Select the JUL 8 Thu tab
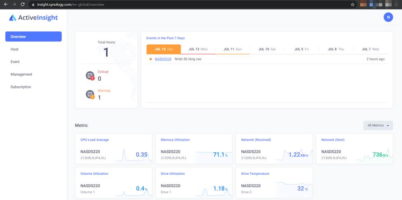This screenshot has width=402, height=200. (336, 49)
